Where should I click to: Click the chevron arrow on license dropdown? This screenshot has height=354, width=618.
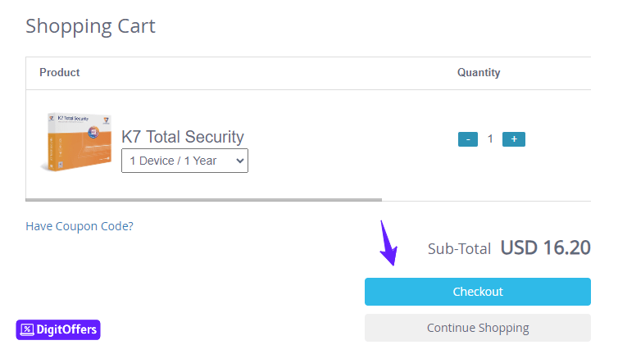[x=239, y=161]
